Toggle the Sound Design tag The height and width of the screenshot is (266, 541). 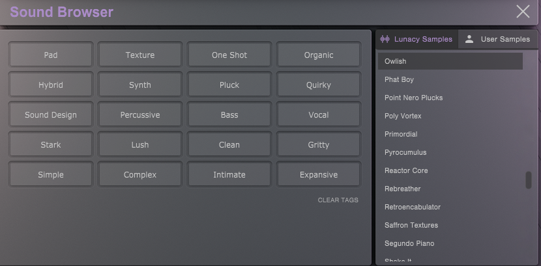pos(51,115)
